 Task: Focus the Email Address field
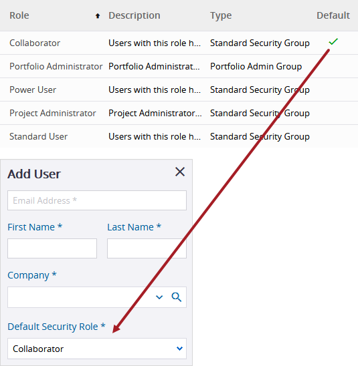click(x=97, y=200)
